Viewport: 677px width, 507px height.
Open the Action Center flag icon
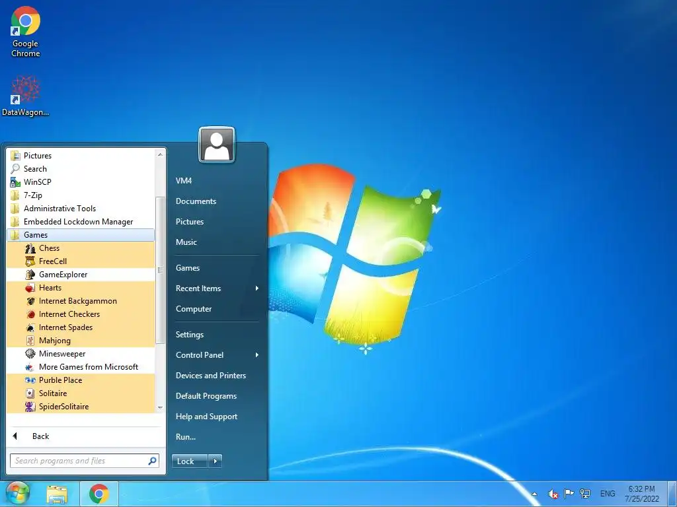pyautogui.click(x=569, y=494)
